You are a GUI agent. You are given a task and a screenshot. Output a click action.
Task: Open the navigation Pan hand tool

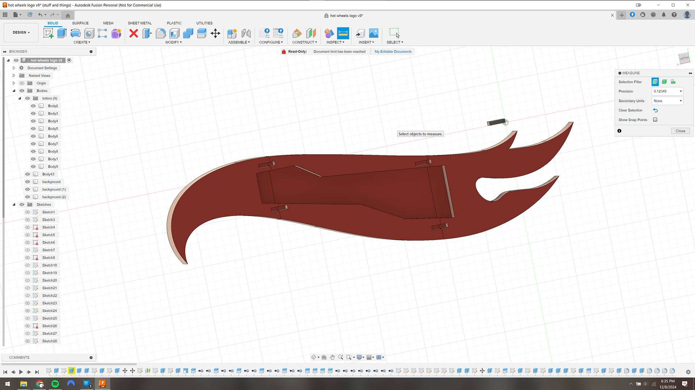click(332, 357)
